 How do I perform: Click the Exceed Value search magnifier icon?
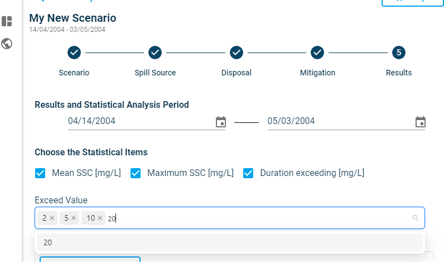pyautogui.click(x=415, y=218)
